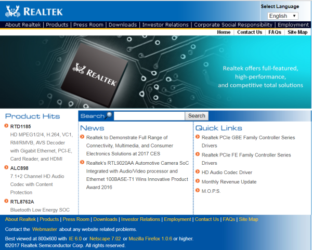
Task: Click the Netscape 7.02 footer link
Action: 105,239
